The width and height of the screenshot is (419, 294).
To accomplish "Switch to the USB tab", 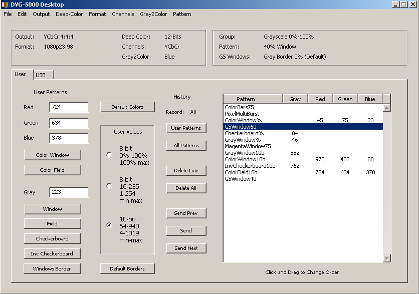I will 41,75.
